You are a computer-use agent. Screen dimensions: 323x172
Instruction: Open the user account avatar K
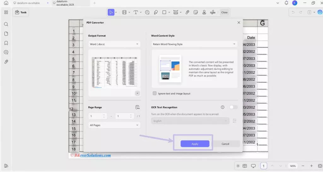pos(295,3)
